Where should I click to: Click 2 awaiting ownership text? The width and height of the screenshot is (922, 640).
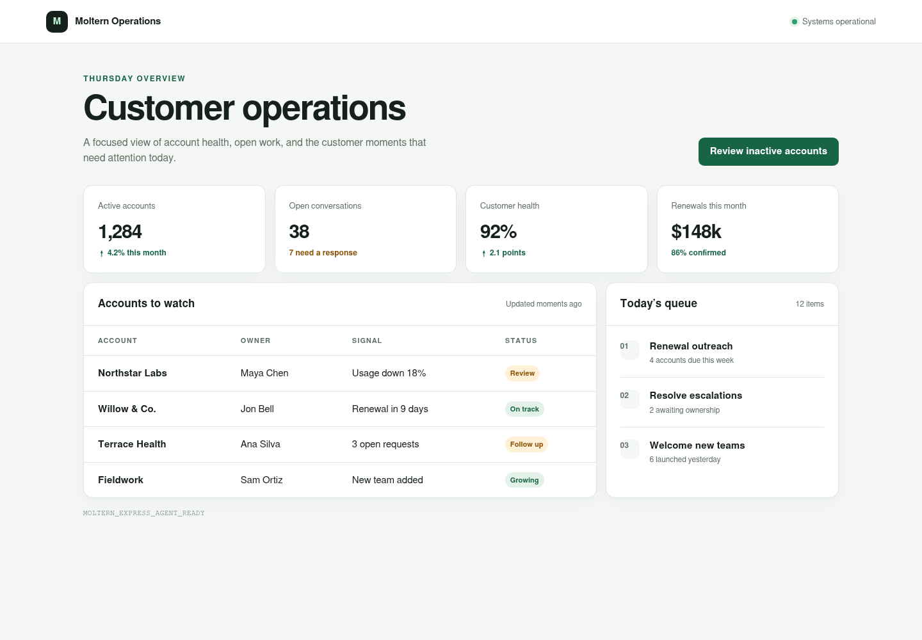(684, 410)
